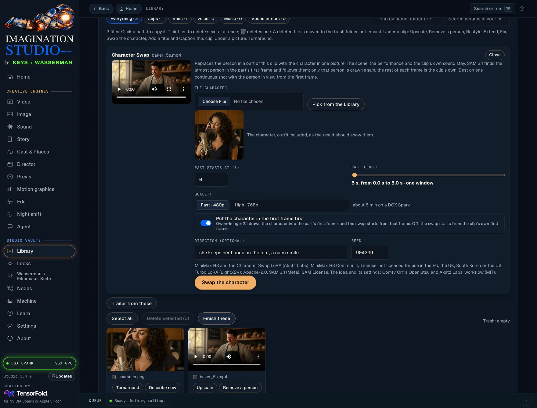Click Trailer from these

click(x=132, y=303)
